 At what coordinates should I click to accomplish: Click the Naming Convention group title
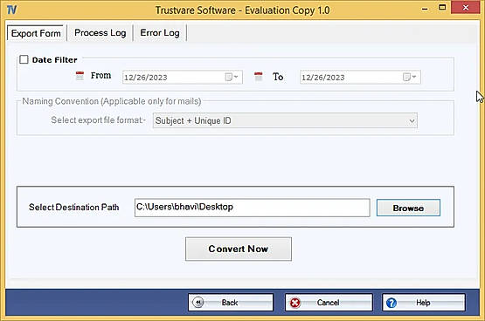112,101
